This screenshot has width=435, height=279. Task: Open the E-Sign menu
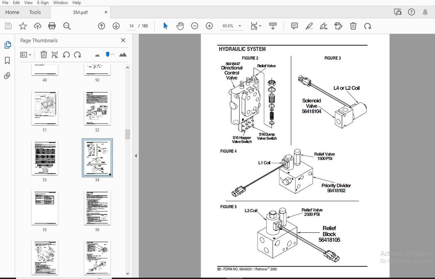pos(42,2)
